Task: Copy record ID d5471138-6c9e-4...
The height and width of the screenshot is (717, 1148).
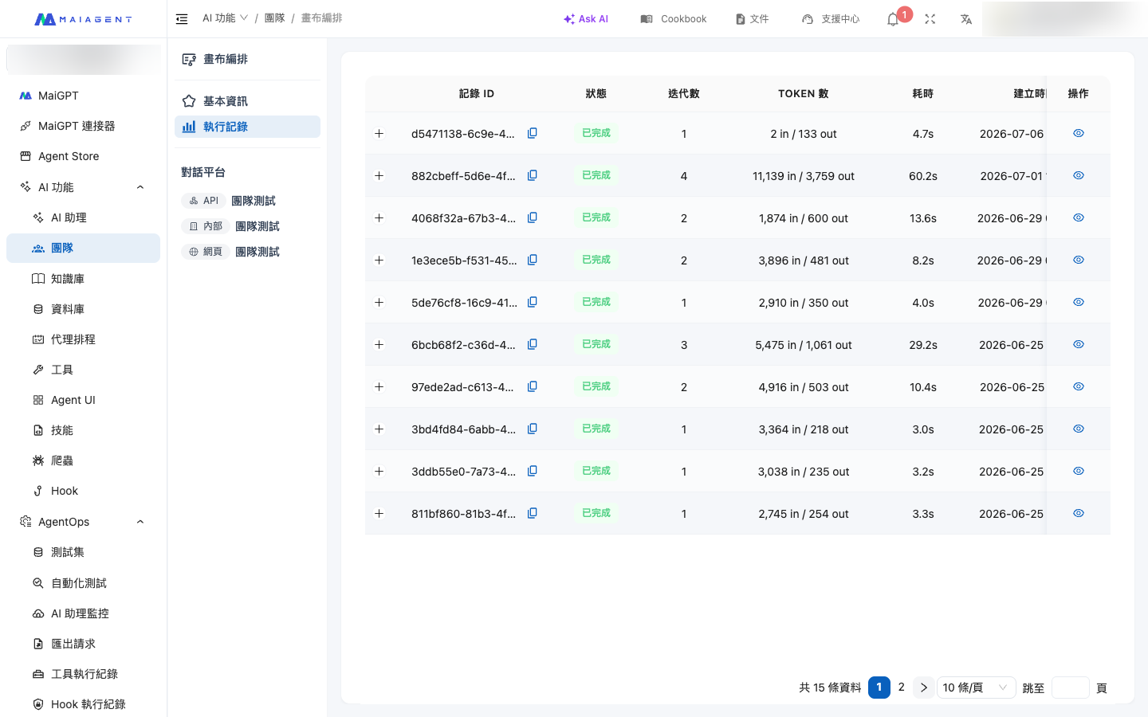Action: 533,133
